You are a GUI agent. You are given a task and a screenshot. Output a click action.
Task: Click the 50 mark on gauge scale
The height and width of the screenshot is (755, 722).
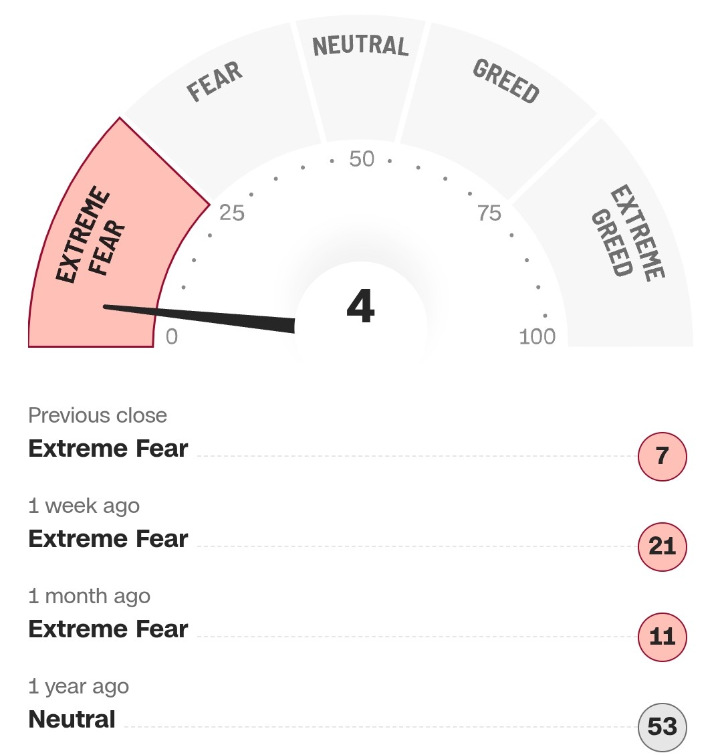click(x=362, y=159)
